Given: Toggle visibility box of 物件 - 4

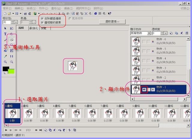Looking at the screenshot, I should click(144, 61).
